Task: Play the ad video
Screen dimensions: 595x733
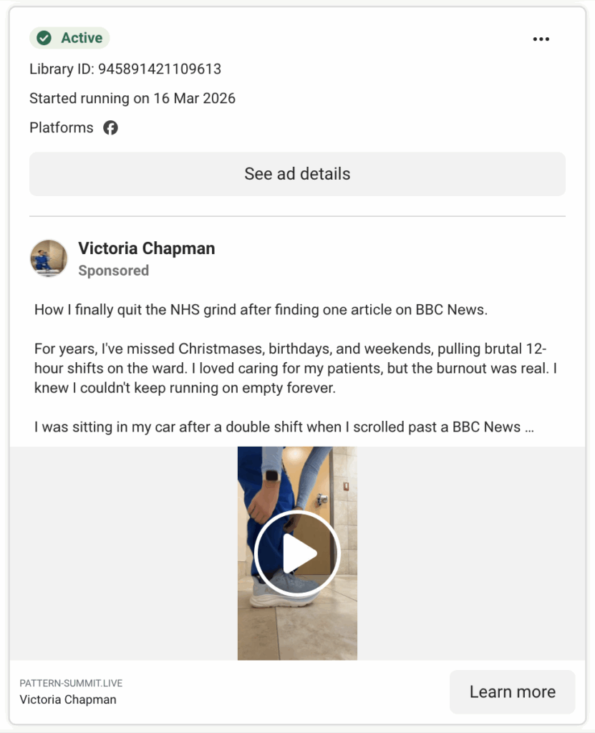Action: [x=297, y=553]
